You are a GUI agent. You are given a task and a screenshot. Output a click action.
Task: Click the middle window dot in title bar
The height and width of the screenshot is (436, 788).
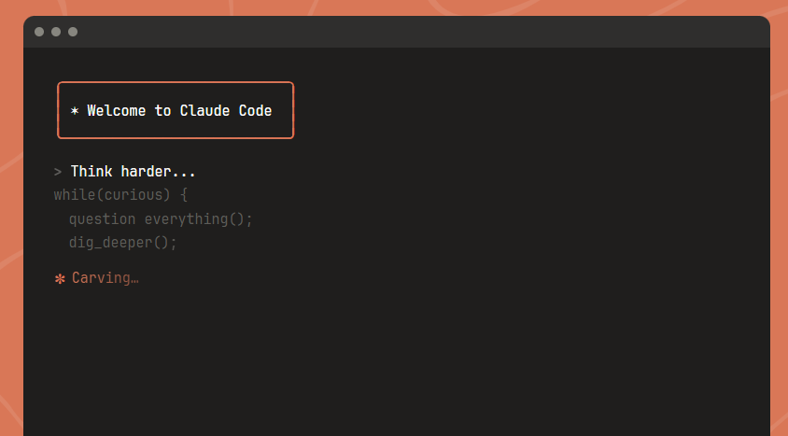click(56, 32)
